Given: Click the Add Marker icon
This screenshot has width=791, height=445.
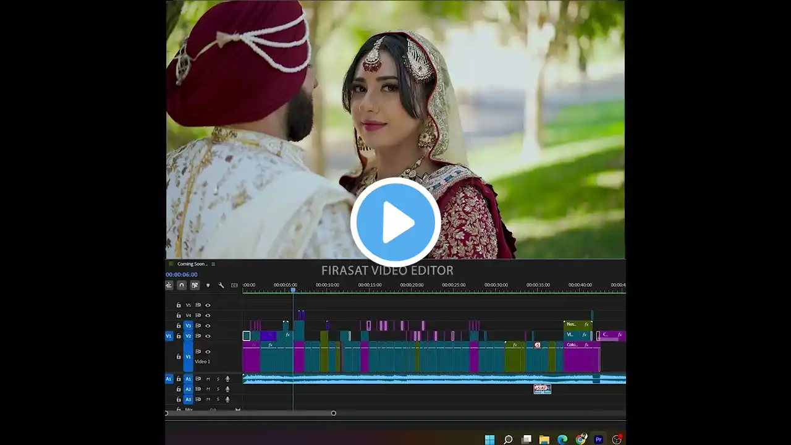Looking at the screenshot, I should [x=208, y=286].
